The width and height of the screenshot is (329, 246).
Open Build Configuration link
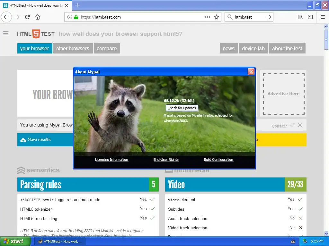[x=218, y=160]
